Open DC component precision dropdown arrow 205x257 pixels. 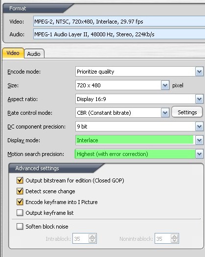pyautogui.click(x=199, y=127)
